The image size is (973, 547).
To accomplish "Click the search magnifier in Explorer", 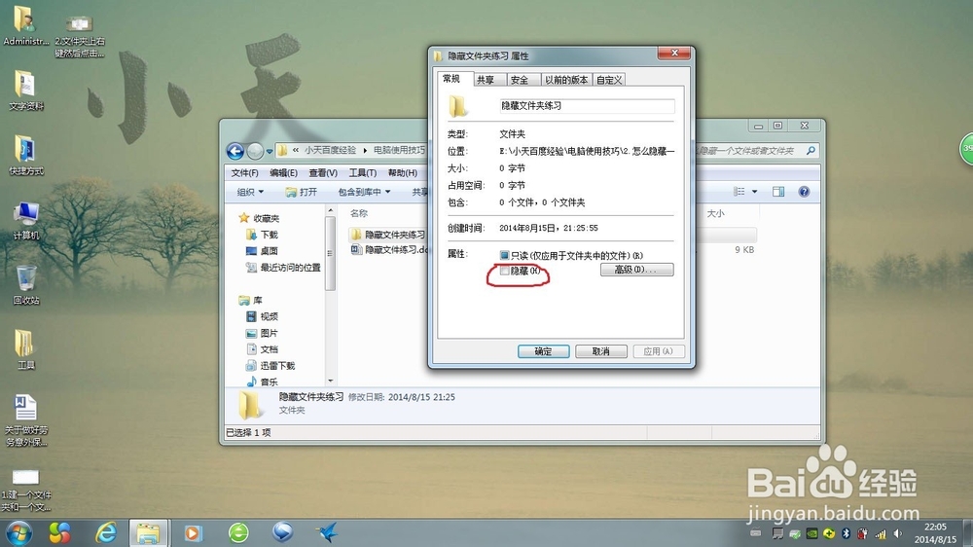I will click(x=811, y=150).
